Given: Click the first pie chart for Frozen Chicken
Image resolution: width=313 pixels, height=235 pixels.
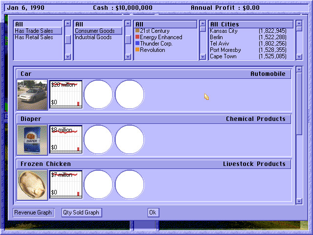Looking at the screenshot, I should 98,185.
